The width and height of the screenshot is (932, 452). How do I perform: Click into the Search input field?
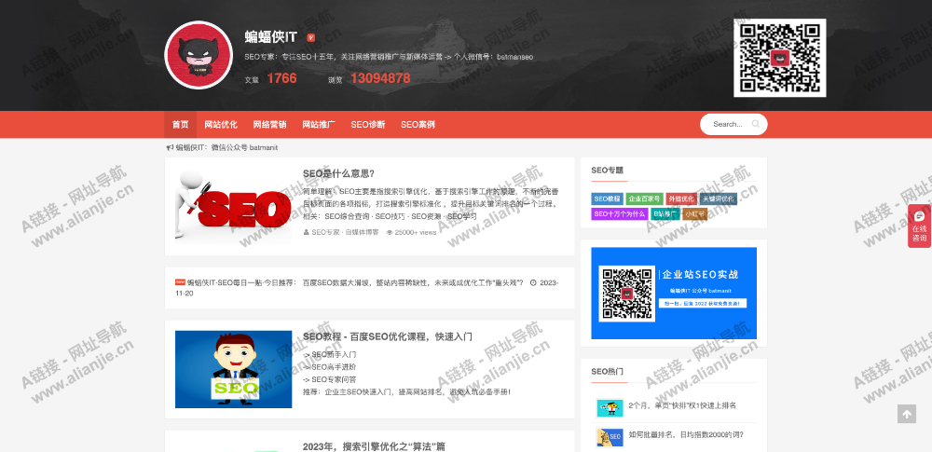pyautogui.click(x=727, y=124)
